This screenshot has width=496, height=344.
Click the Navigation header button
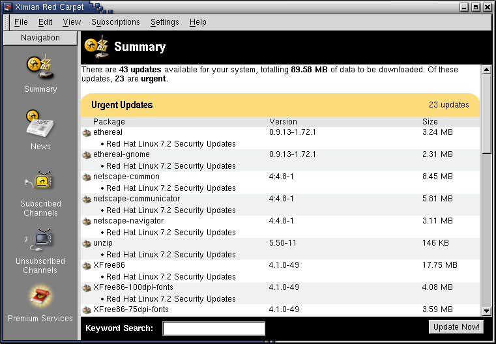click(40, 38)
